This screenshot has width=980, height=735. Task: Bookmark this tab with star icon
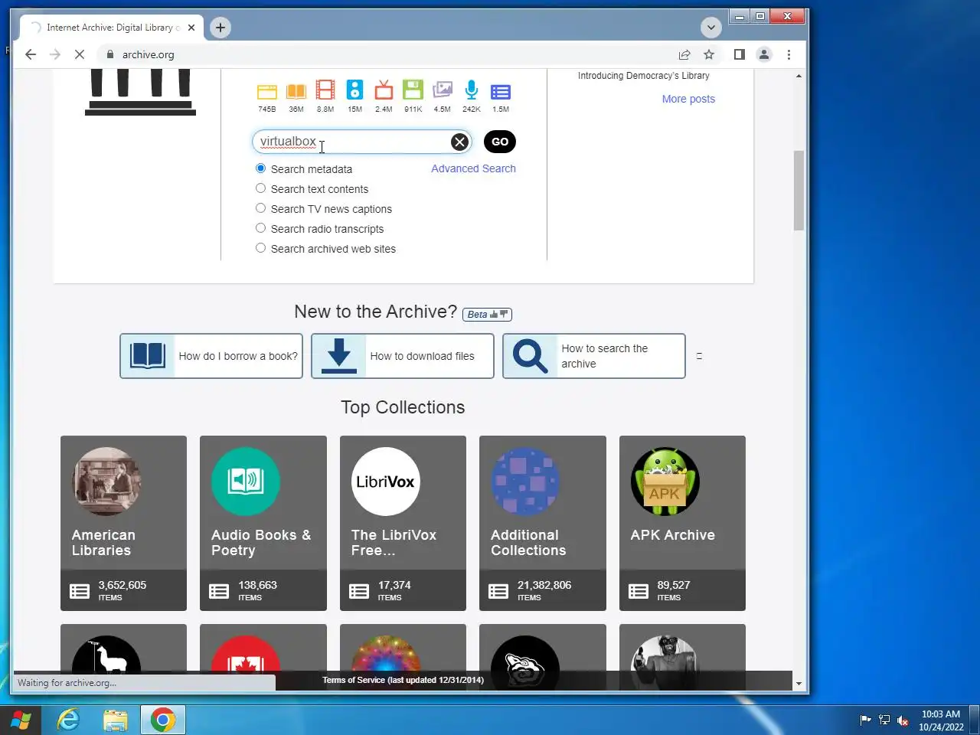[x=709, y=54]
